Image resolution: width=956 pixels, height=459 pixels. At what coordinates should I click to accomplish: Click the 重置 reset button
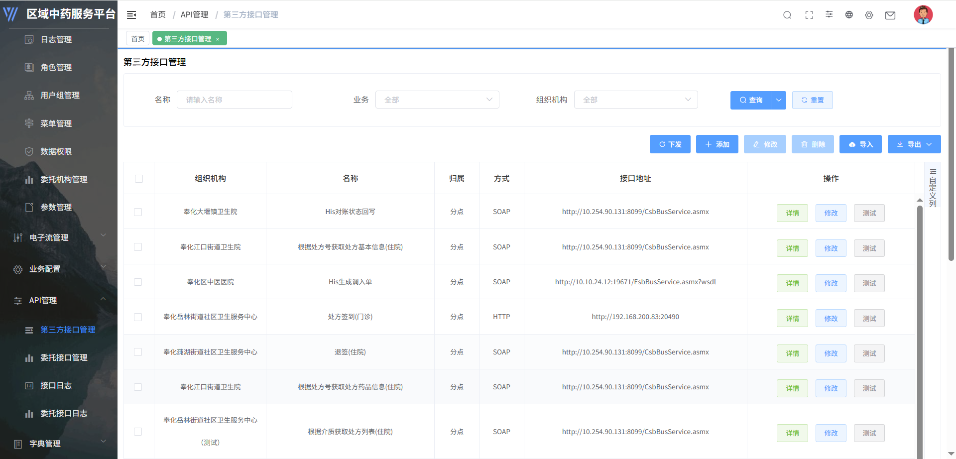(813, 100)
